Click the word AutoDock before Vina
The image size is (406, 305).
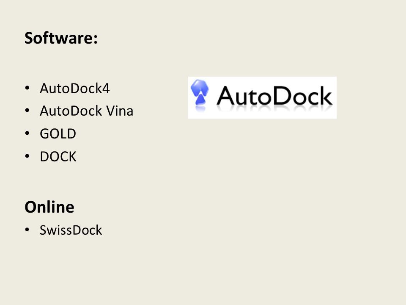coord(71,111)
